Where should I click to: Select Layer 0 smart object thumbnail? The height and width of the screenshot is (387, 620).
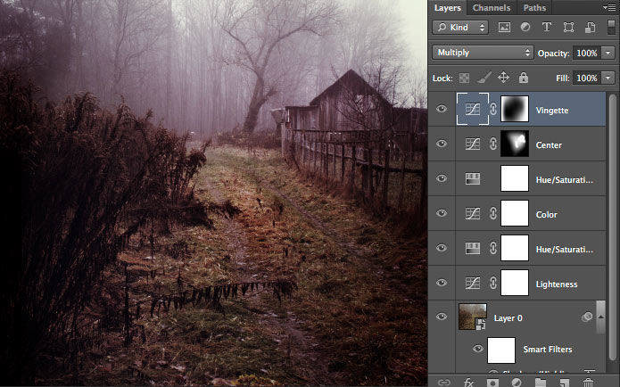click(x=473, y=317)
